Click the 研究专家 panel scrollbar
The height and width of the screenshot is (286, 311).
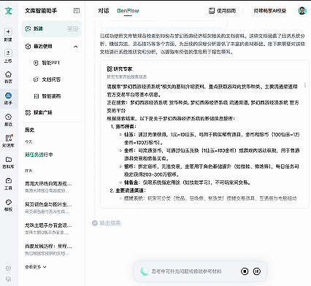click(305, 85)
